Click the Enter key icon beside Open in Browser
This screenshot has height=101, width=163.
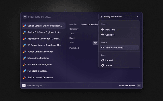pos(139,86)
